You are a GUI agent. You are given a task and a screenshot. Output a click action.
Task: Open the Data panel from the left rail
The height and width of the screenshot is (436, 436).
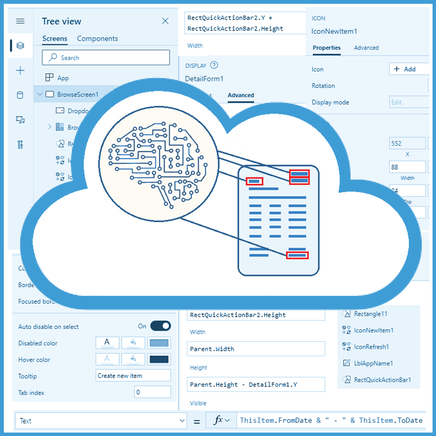[x=20, y=95]
